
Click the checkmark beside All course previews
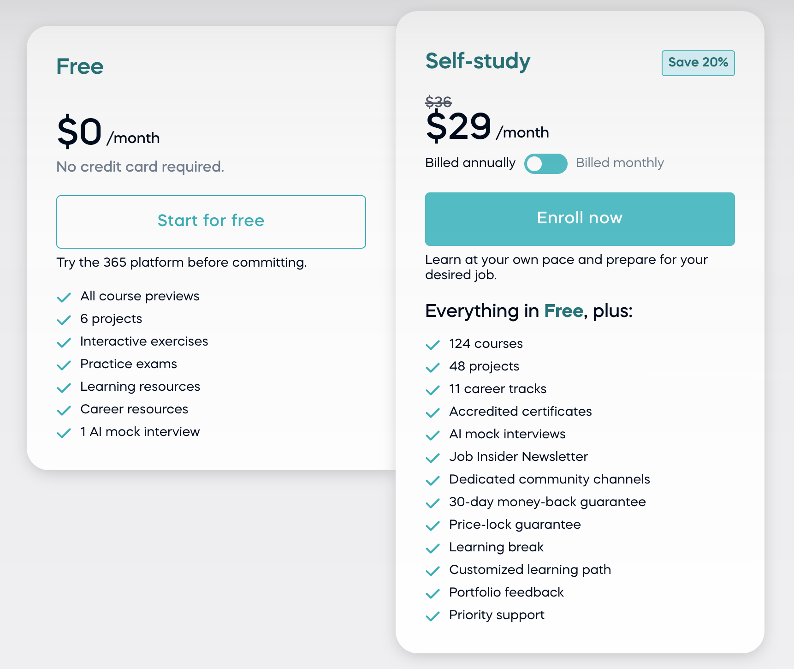tap(64, 298)
